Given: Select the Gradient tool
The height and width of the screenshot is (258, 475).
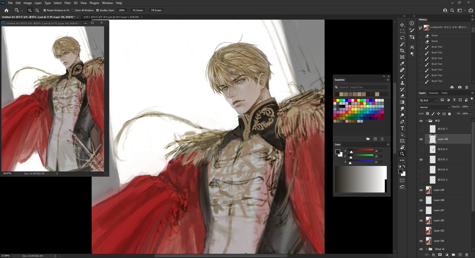Looking at the screenshot, I should [402, 102].
